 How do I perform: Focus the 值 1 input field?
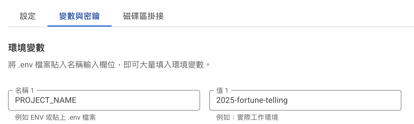click(x=305, y=100)
